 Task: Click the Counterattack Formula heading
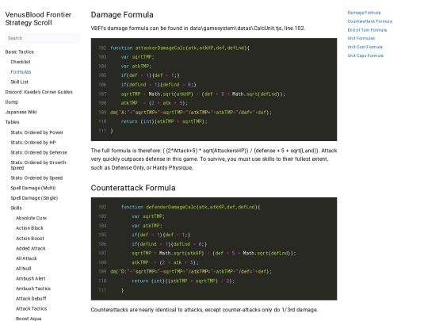133,188
